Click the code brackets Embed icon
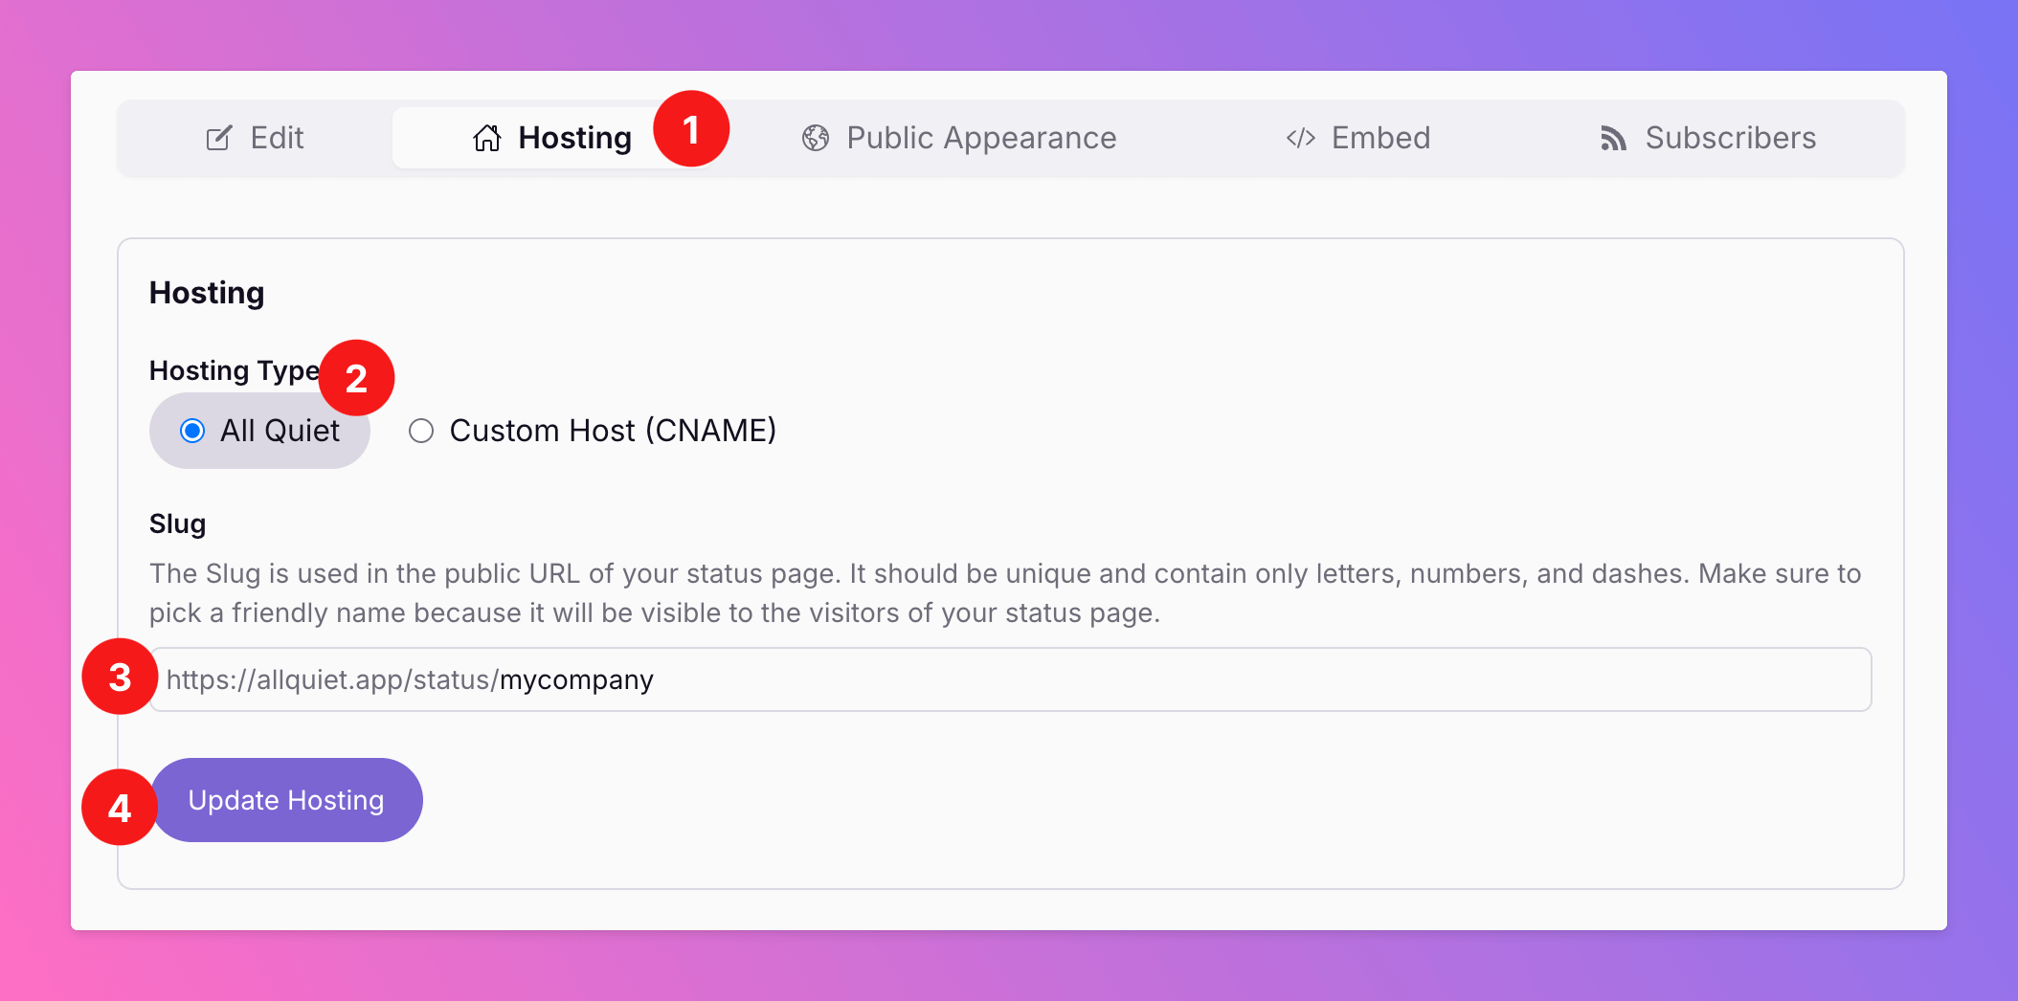The image size is (2018, 1001). tap(1300, 138)
